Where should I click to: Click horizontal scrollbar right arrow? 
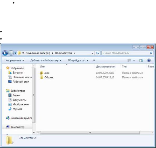tap(152, 133)
